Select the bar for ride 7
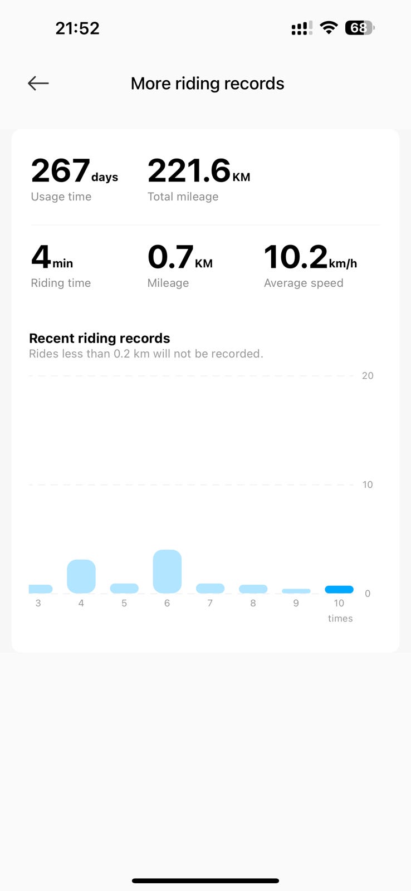 click(x=210, y=588)
